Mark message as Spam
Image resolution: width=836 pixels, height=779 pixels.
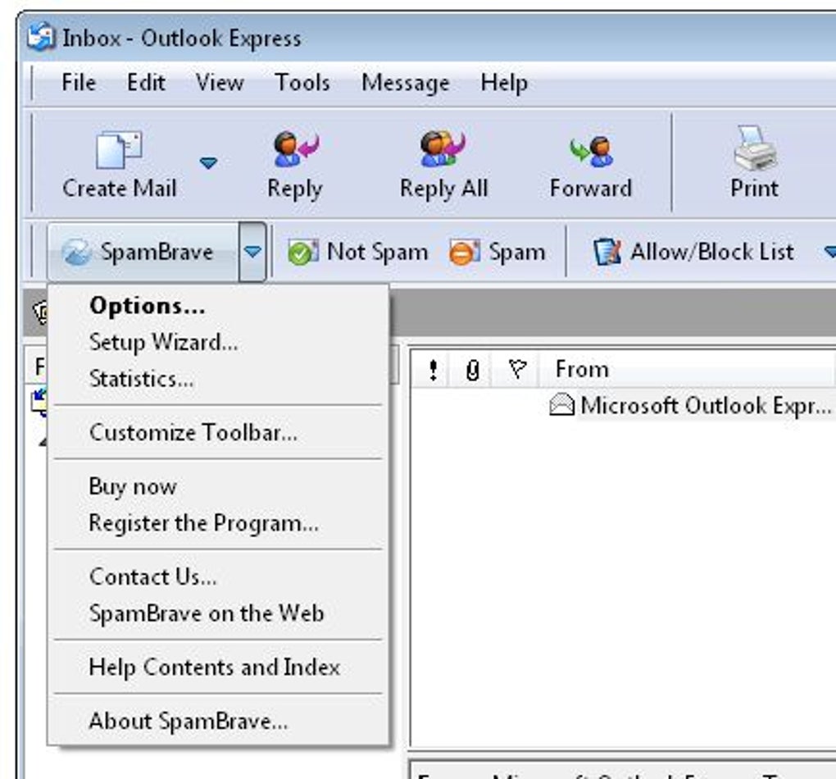(x=497, y=252)
